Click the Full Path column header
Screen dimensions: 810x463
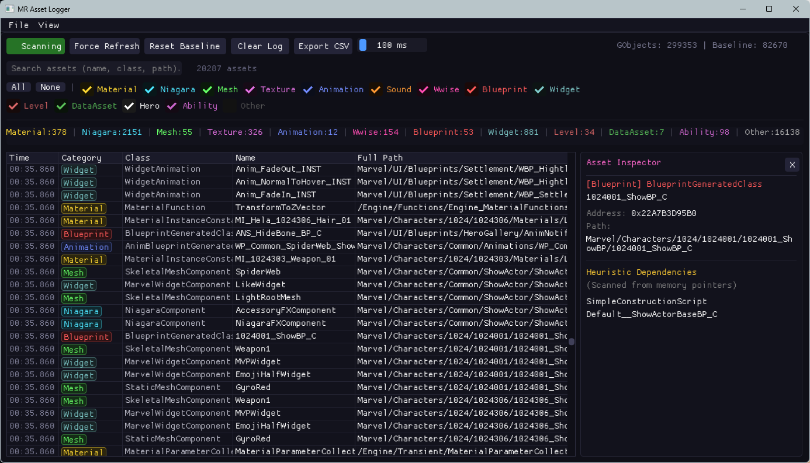[x=462, y=158]
